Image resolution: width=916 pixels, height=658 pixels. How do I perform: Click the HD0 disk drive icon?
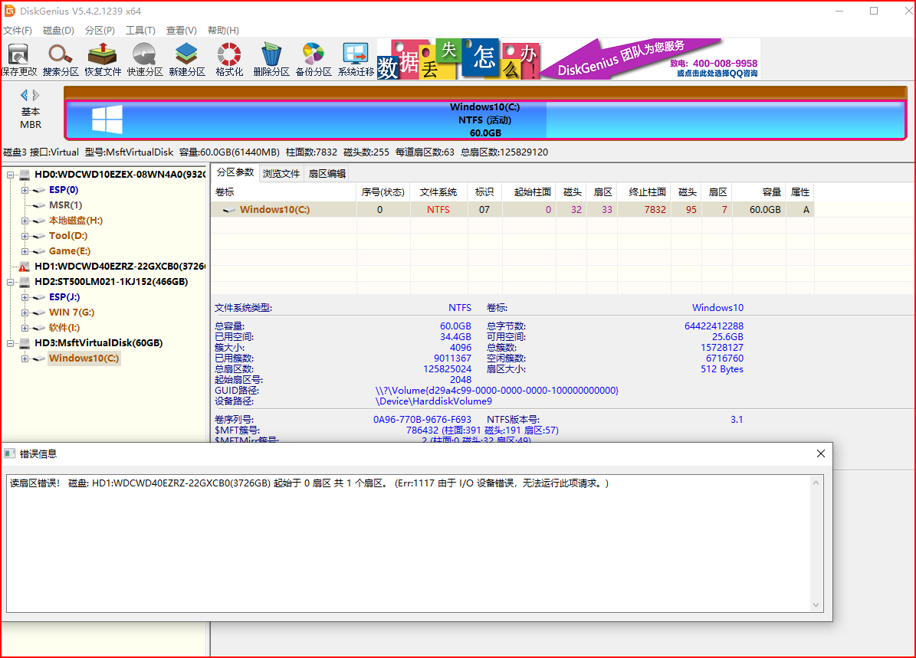coord(25,175)
